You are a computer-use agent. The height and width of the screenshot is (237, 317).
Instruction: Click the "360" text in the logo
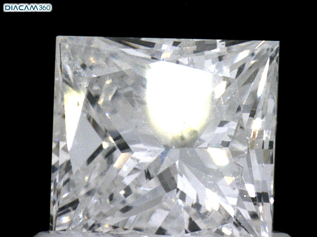click(x=45, y=8)
